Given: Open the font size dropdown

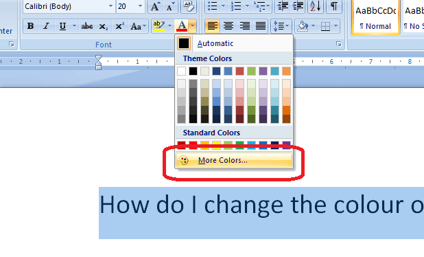Looking at the screenshot, I should click(140, 6).
